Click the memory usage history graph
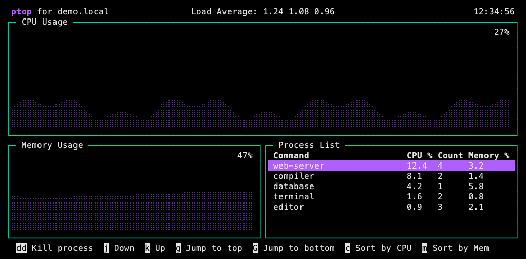 point(132,211)
